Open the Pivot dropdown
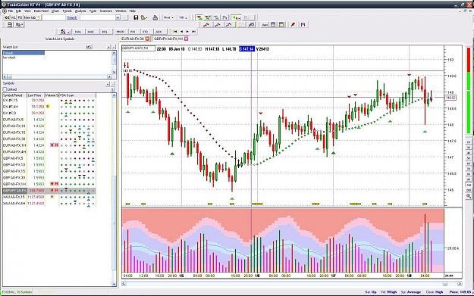 (168, 17)
